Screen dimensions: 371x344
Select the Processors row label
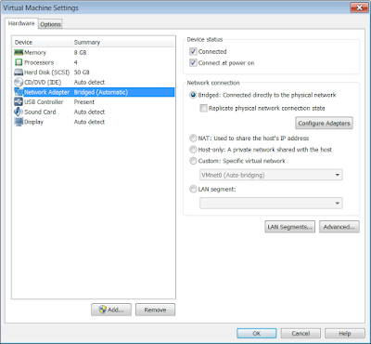(x=39, y=62)
